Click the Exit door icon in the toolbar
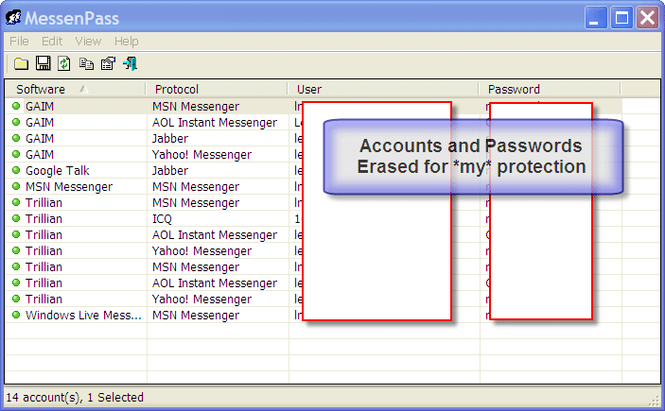The width and height of the screenshot is (665, 411). coord(130,63)
